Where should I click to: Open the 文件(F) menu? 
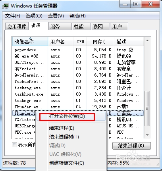coord(13,16)
